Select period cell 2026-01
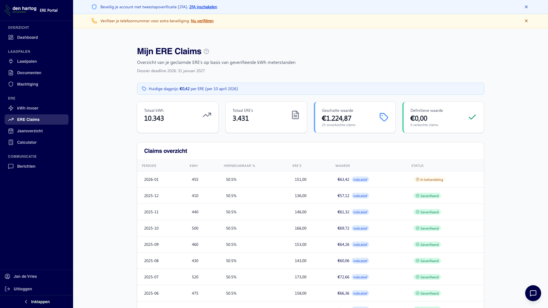This screenshot has height=308, width=548. click(x=151, y=180)
